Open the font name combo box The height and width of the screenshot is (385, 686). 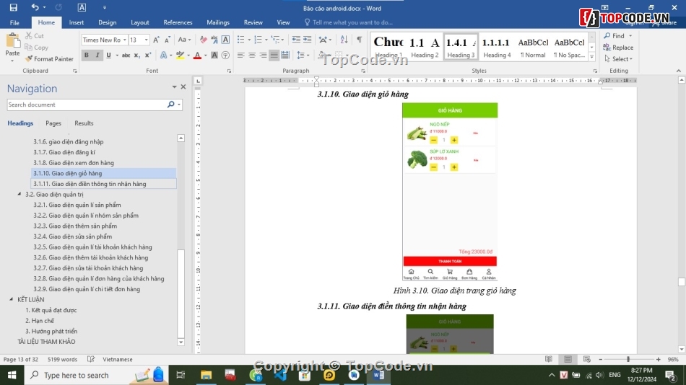click(104, 40)
